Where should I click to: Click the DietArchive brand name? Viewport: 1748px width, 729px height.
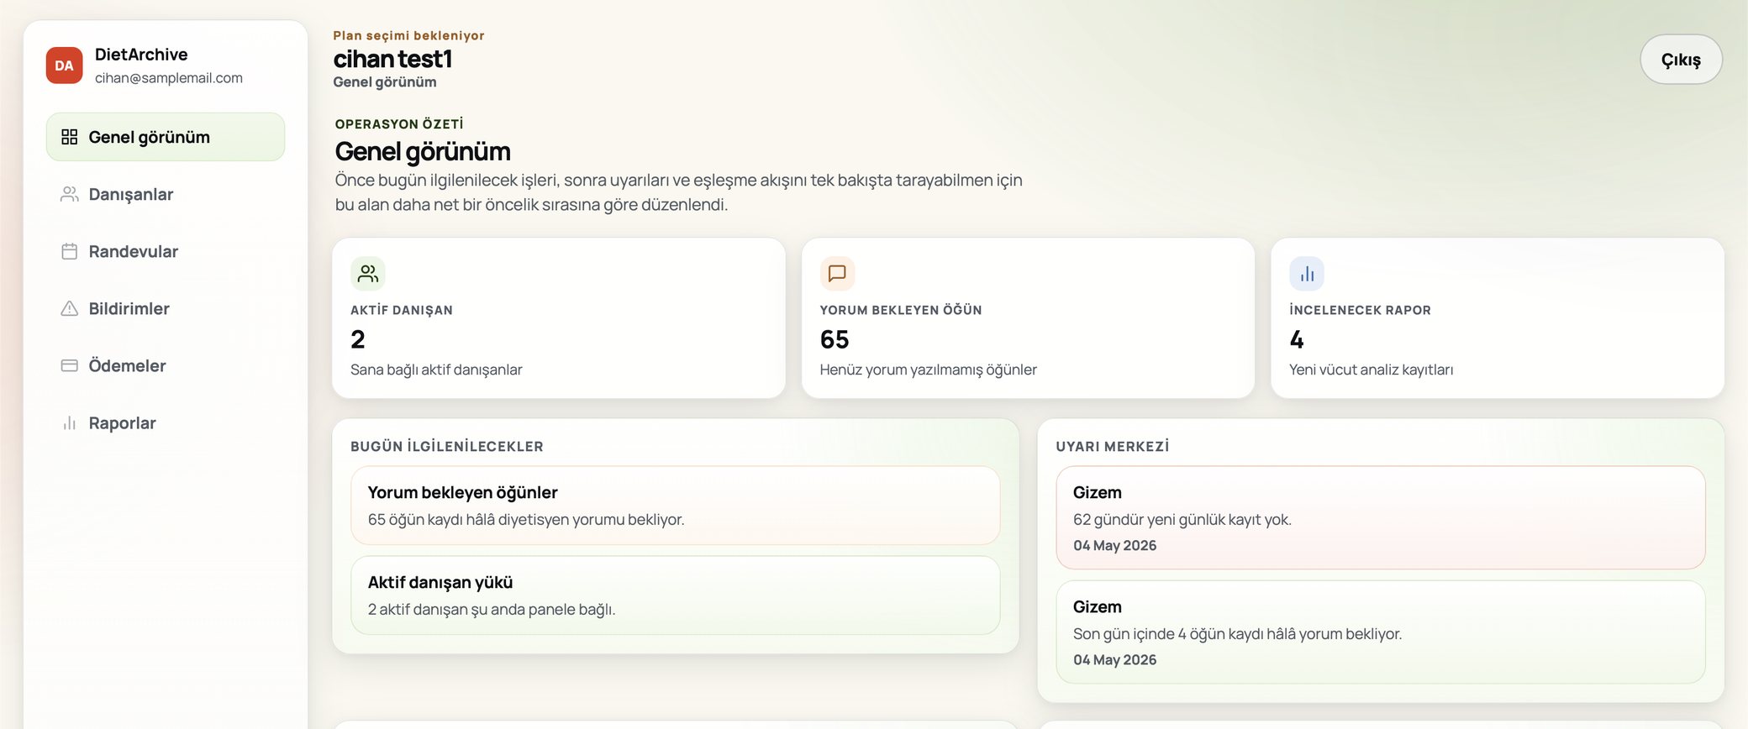pyautogui.click(x=141, y=55)
